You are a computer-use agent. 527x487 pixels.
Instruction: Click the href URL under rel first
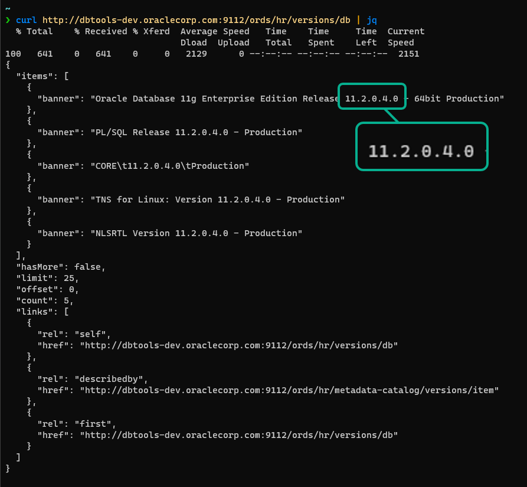(238, 435)
